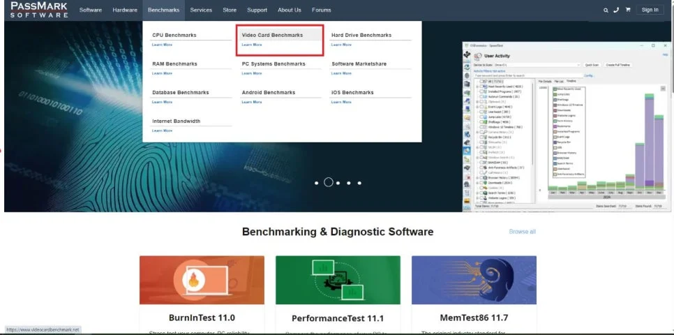Open the Hardware menu
Screen dimensions: 674x335
pyautogui.click(x=125, y=10)
